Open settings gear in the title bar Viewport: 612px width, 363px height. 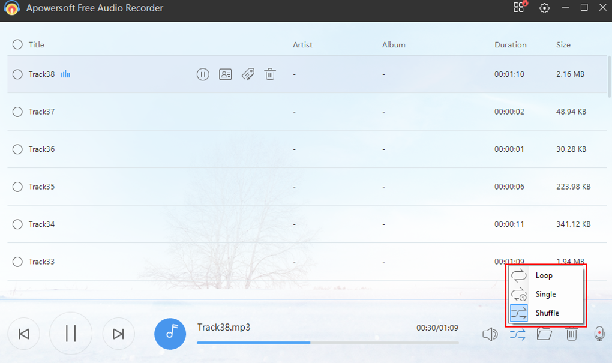544,8
